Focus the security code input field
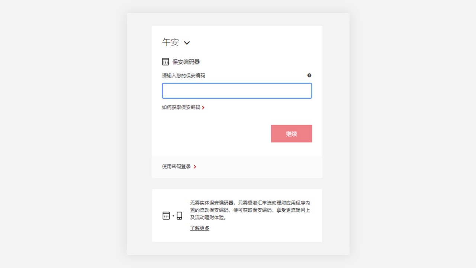Image resolution: width=476 pixels, height=268 pixels. 237,91
